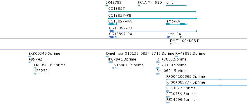Viewport: 247px width, 104px height.
Task: Select the IP07941.3prime EST glyph
Action: 110,62
